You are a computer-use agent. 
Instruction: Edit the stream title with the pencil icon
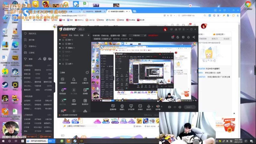coord(145,36)
